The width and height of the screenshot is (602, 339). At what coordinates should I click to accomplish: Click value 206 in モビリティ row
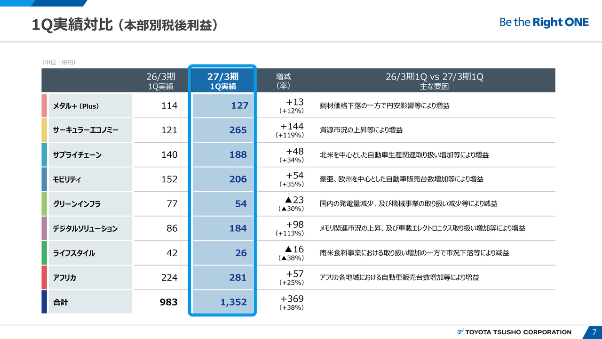pyautogui.click(x=238, y=179)
